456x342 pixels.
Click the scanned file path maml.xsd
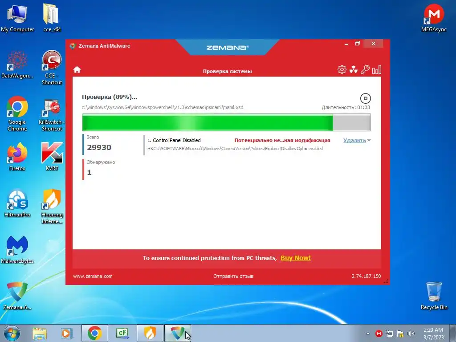163,107
